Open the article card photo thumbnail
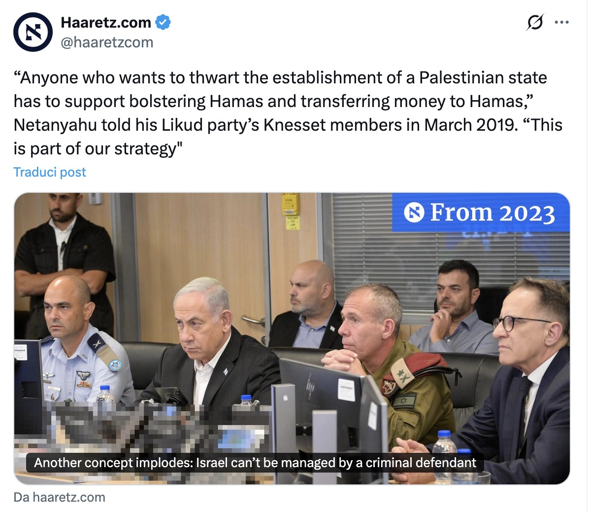The height and width of the screenshot is (513, 589). [x=292, y=338]
